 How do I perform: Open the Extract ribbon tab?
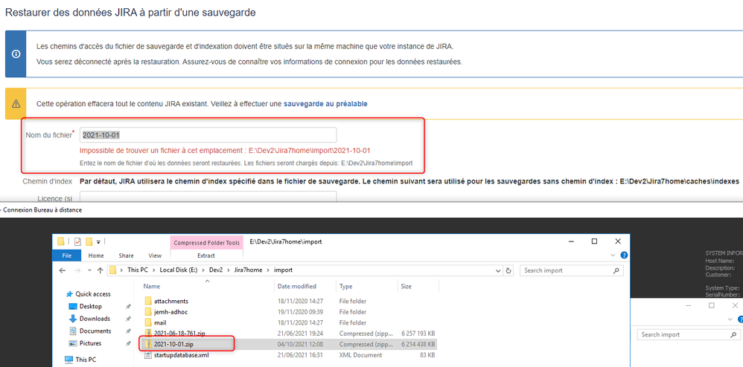click(206, 256)
